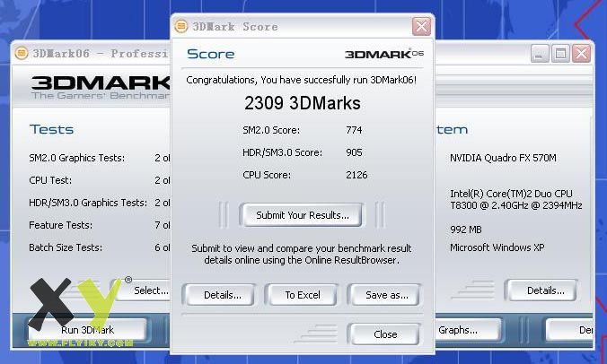
Task: Click SM2.0 Graphics Tests label
Action: (x=76, y=158)
